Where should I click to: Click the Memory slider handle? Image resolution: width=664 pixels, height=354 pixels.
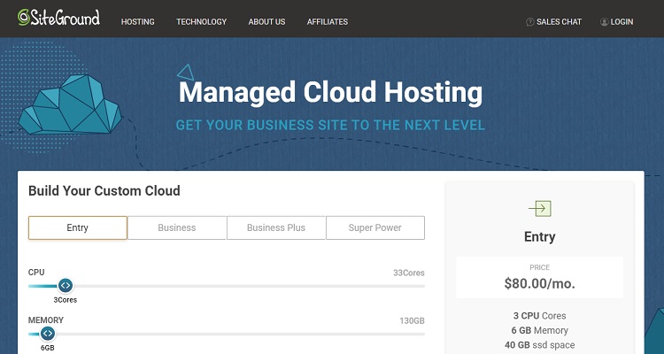[x=48, y=334]
